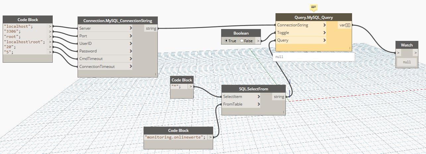Click the "localhost\root" code text
Viewport: 426px width, 154px height.
click(x=25, y=42)
